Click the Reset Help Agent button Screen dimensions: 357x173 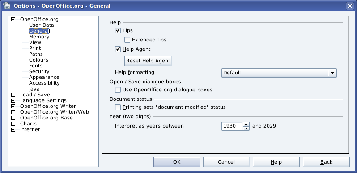148,61
